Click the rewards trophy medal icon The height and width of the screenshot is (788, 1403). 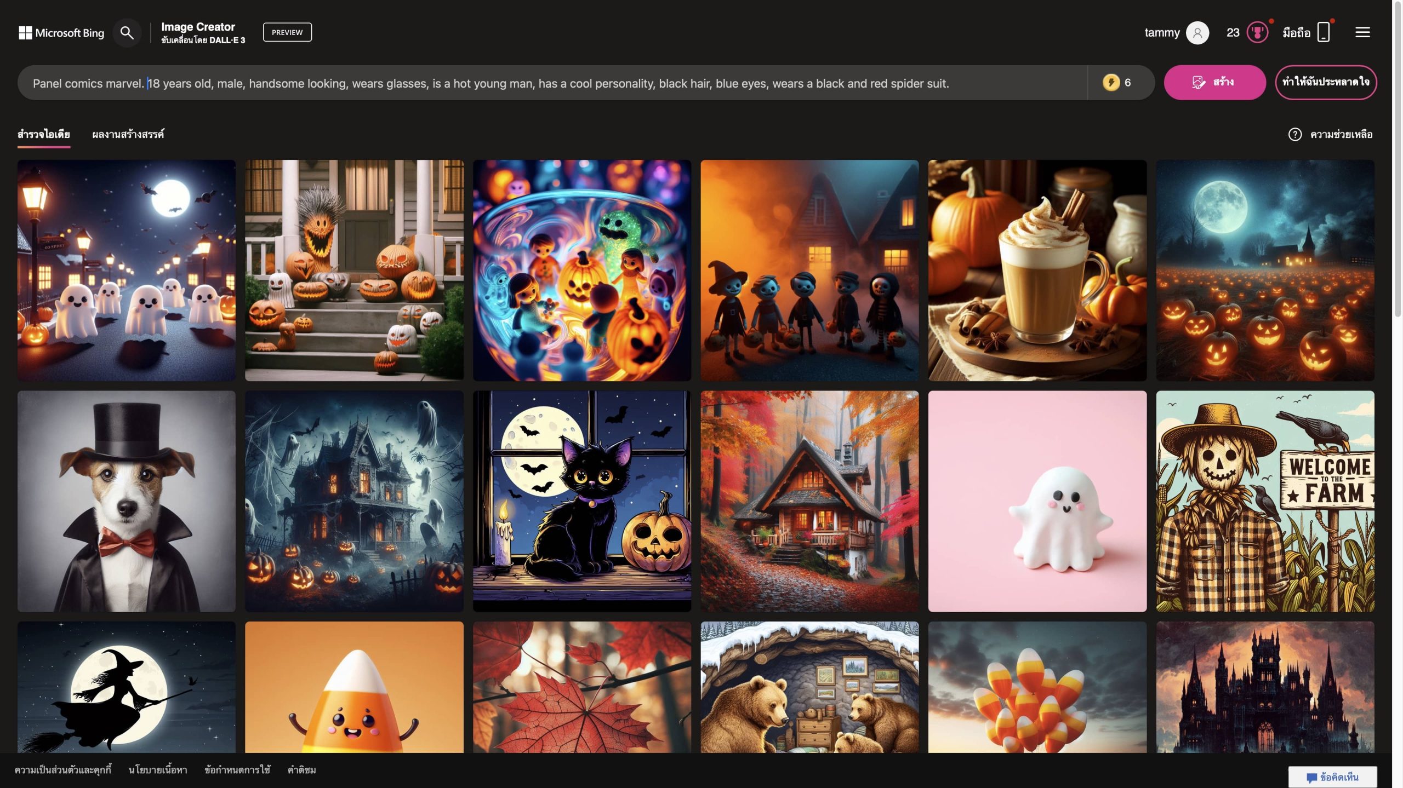pyautogui.click(x=1257, y=33)
